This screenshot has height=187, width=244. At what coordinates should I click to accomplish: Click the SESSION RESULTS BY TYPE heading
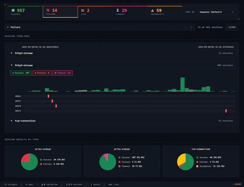click(x=21, y=139)
